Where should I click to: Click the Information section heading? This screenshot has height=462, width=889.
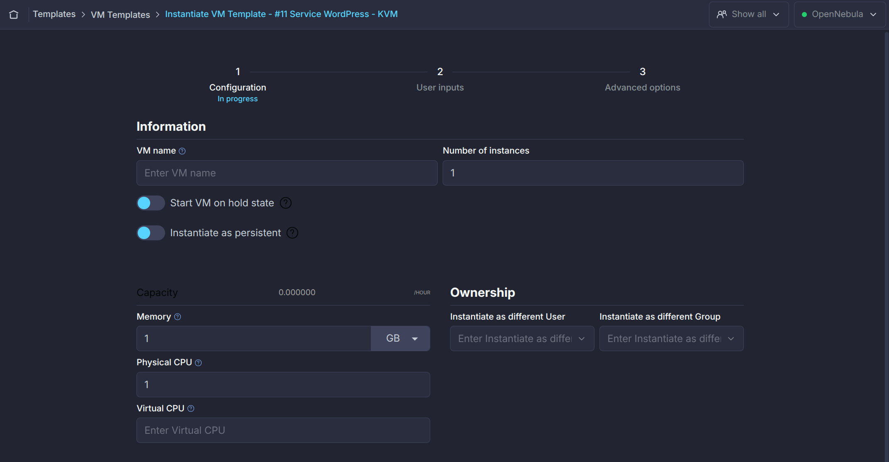pos(171,127)
